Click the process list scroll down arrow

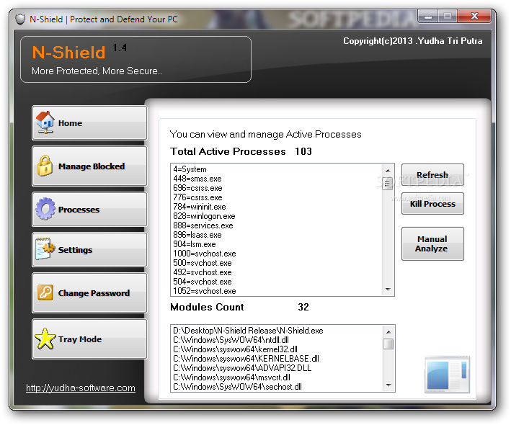pyautogui.click(x=388, y=289)
